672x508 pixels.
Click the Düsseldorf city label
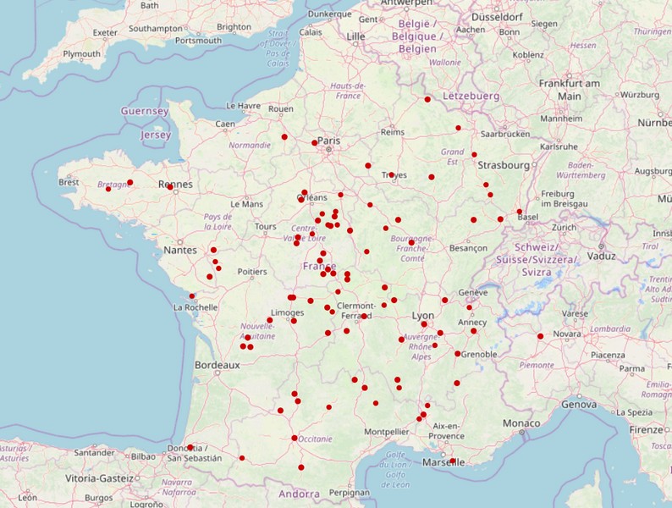[x=497, y=17]
